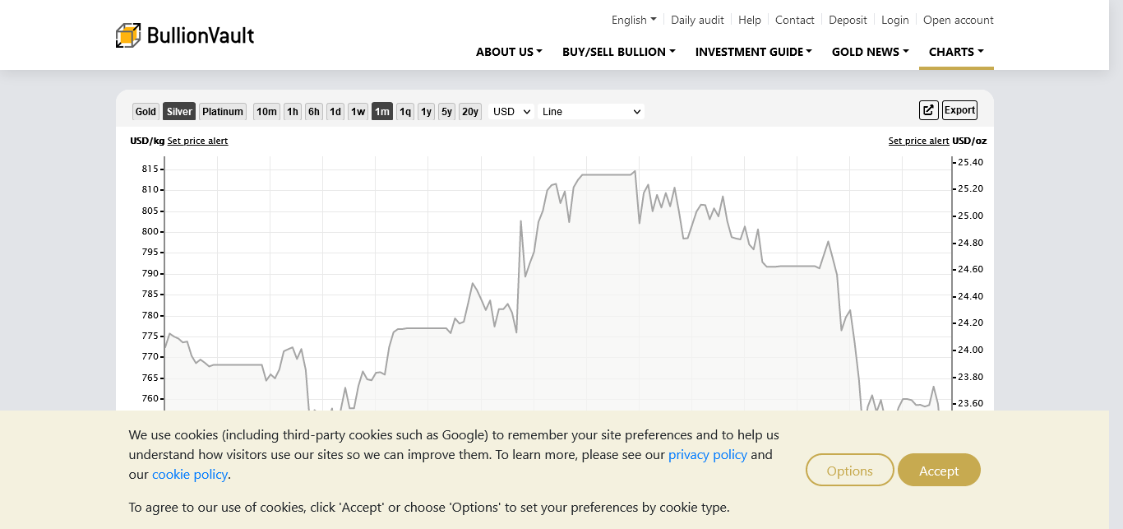Open the Line chart type dropdown
This screenshot has width=1123, height=529.
coord(590,112)
